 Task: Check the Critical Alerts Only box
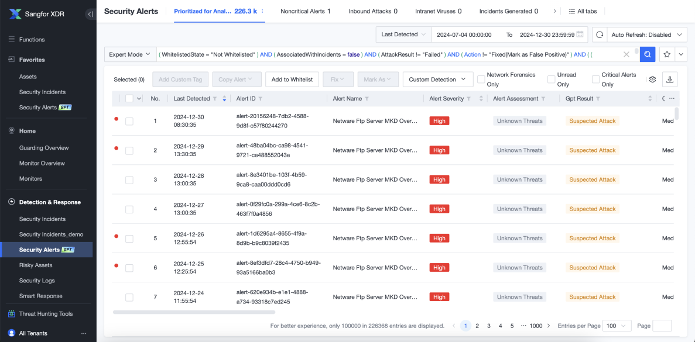tap(595, 79)
